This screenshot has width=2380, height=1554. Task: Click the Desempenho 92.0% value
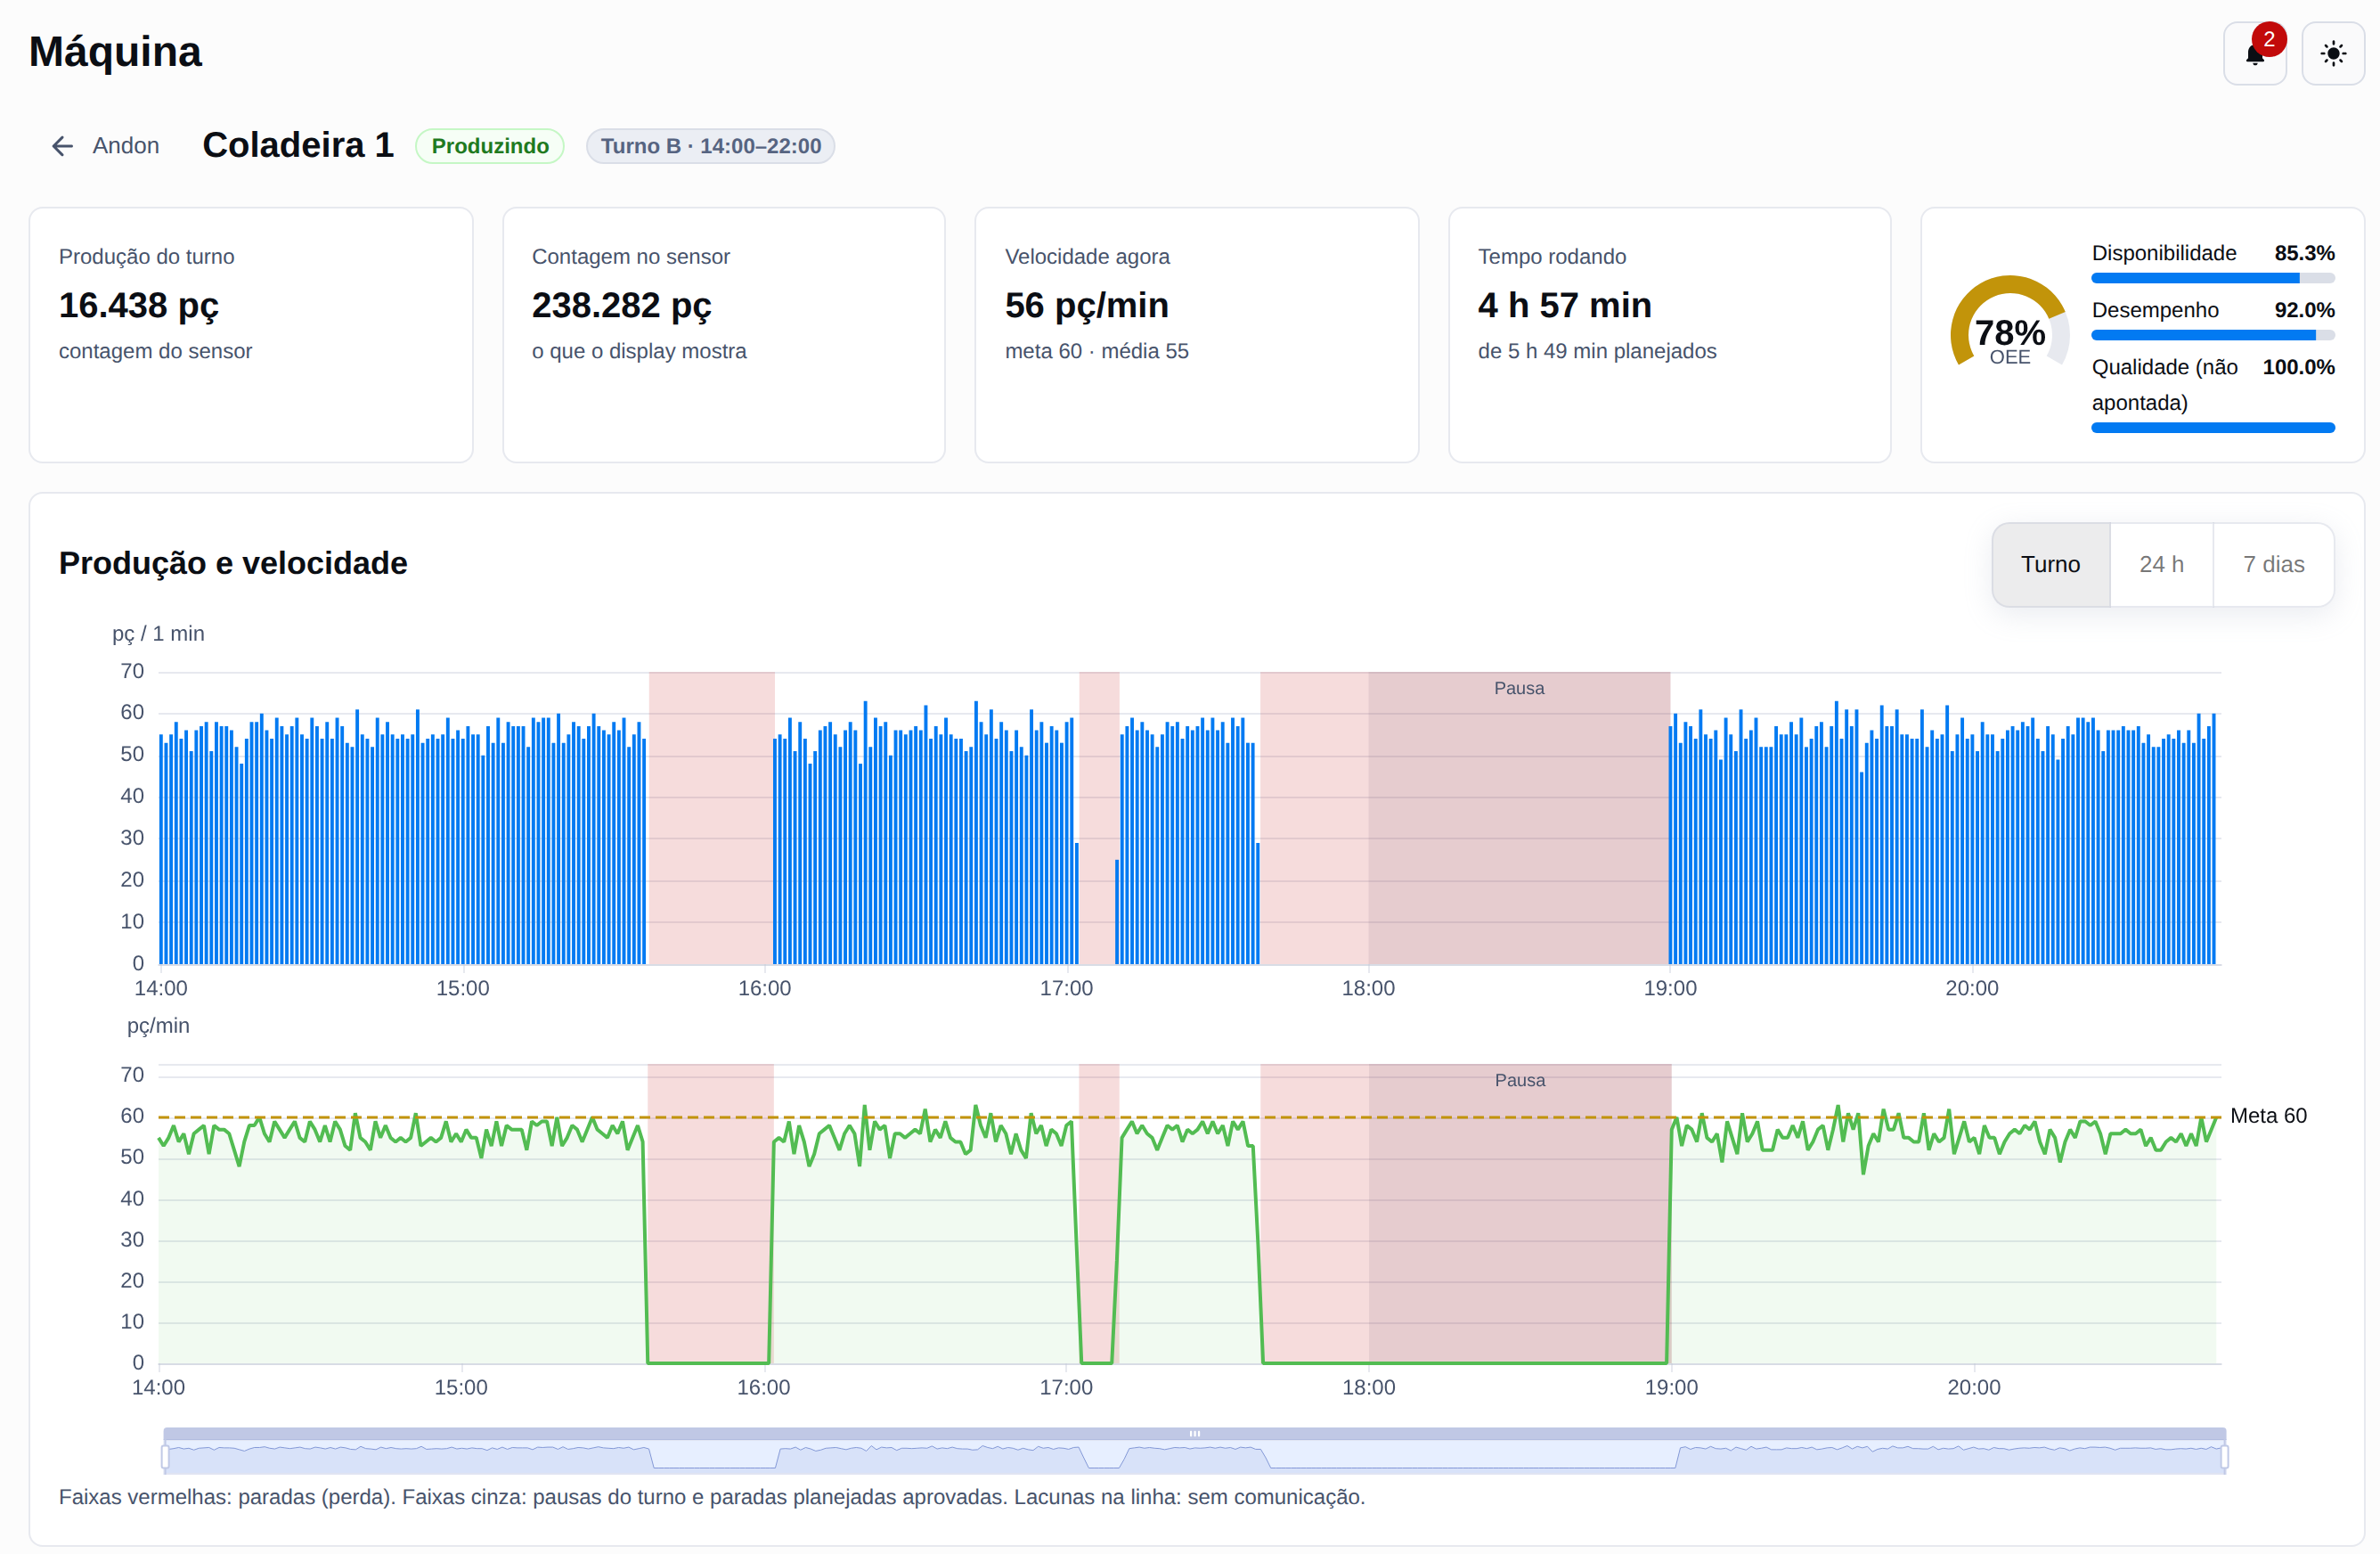click(x=2304, y=310)
